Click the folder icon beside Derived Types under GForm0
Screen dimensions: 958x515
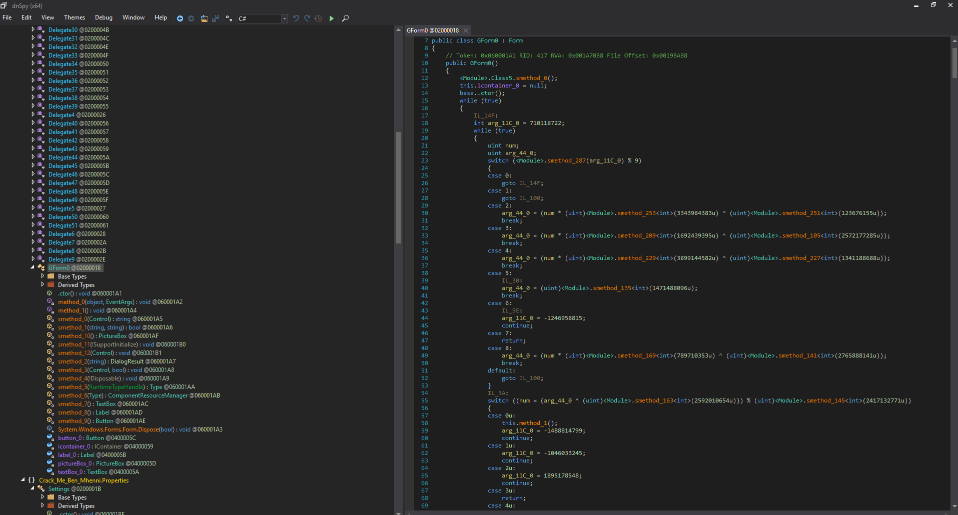point(51,284)
